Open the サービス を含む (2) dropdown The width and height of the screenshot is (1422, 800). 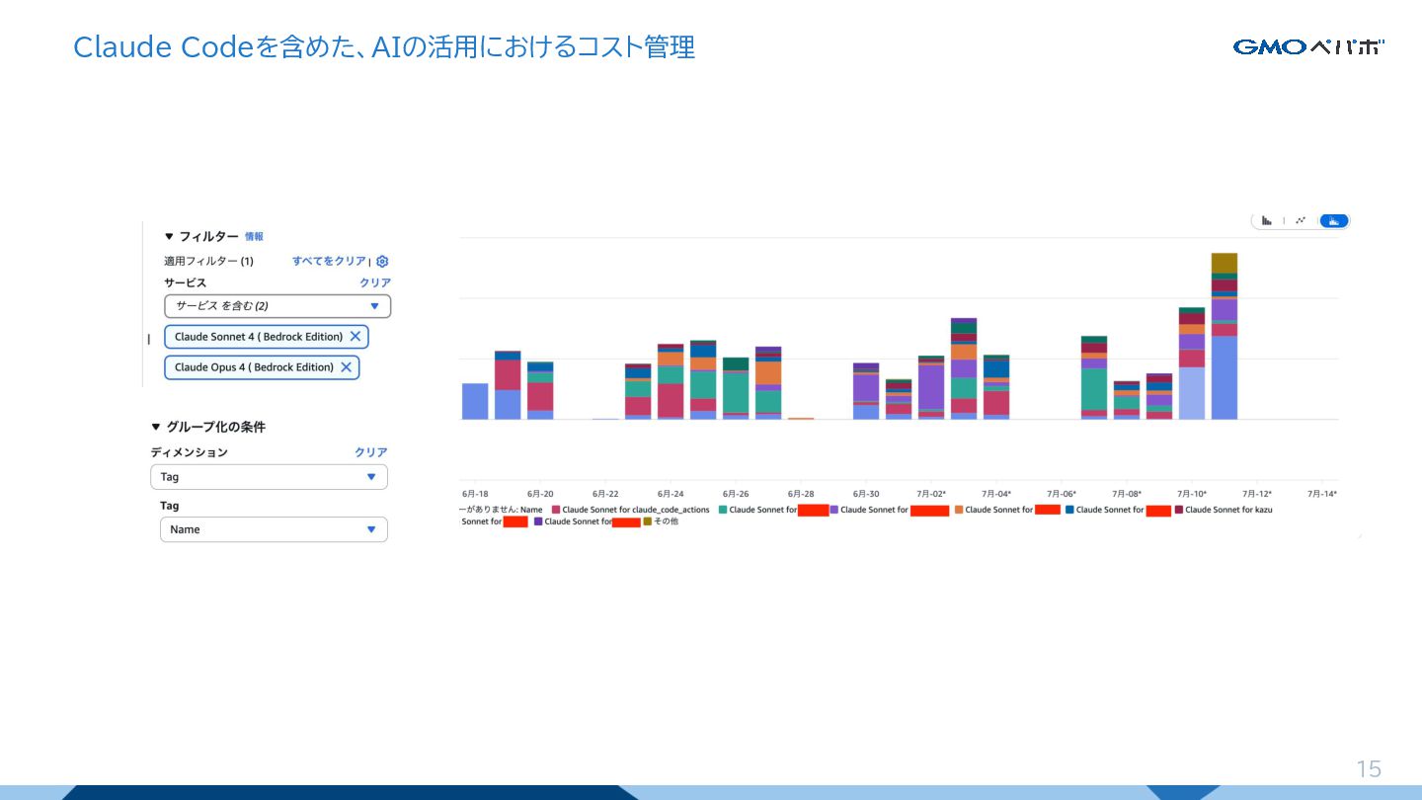click(277, 306)
